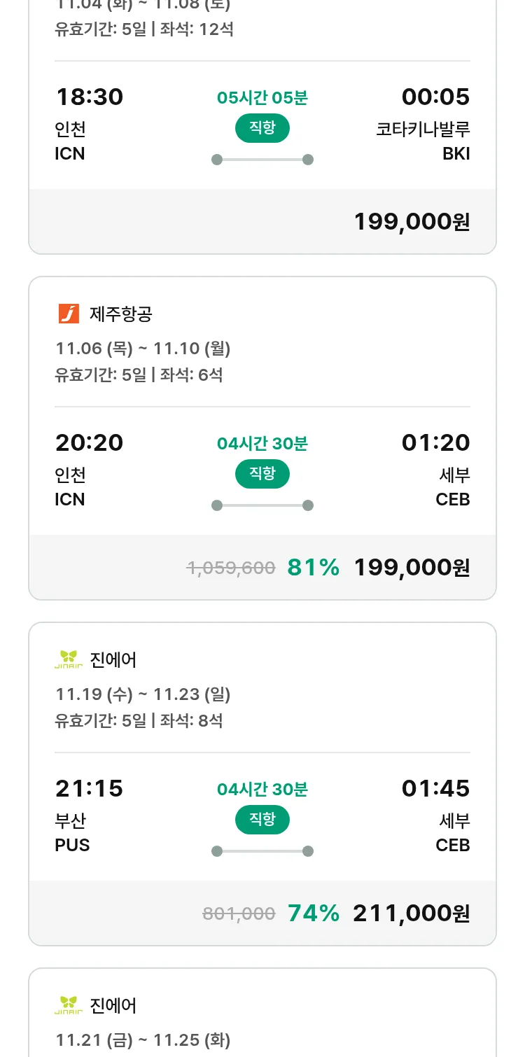Tap the 직항 badge on the Busan–Cebu flight

point(262,820)
